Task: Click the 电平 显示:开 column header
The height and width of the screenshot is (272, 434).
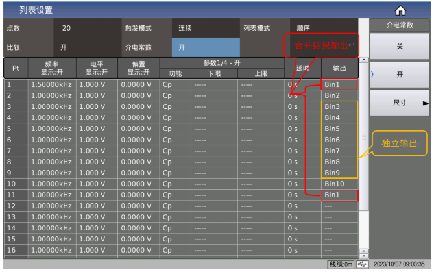Action: coord(97,68)
